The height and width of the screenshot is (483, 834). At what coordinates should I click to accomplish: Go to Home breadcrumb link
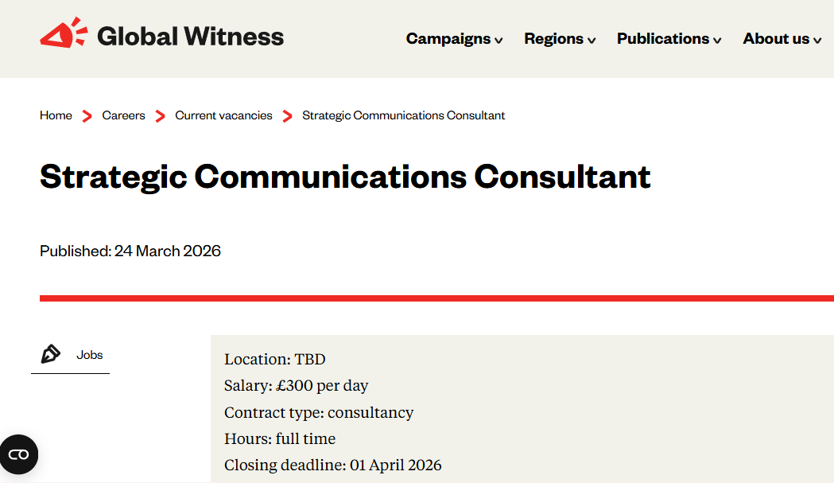pos(56,115)
